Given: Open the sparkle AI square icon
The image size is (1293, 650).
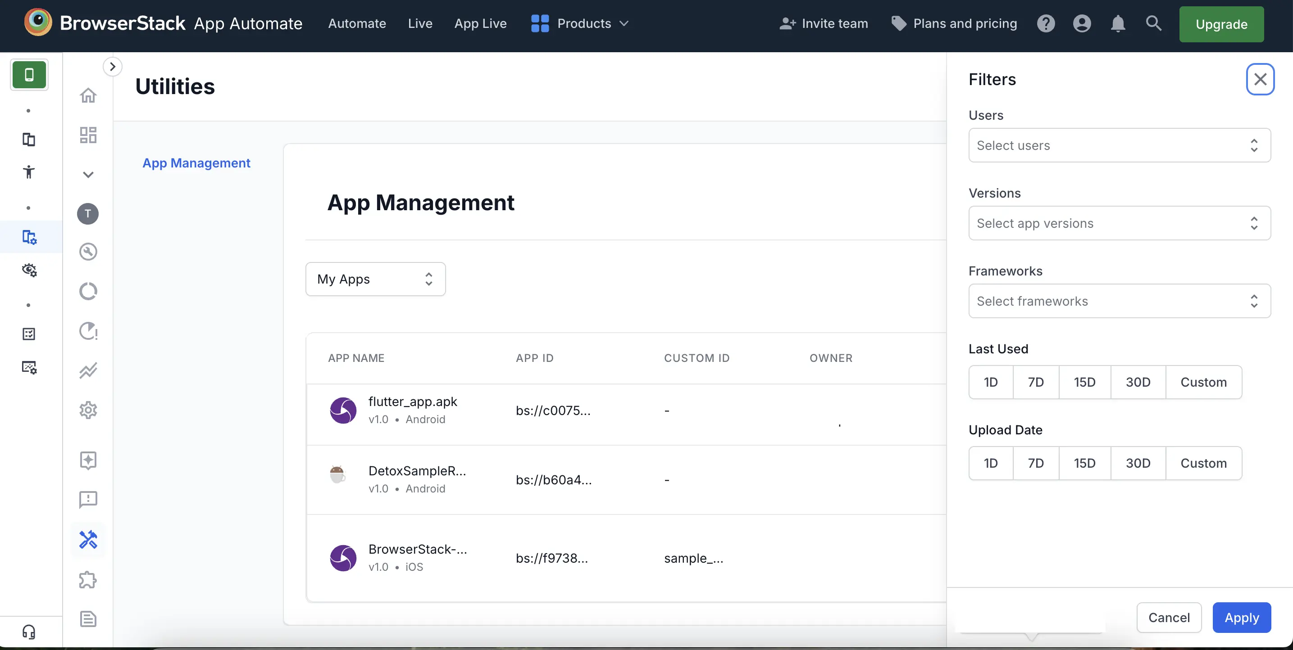Looking at the screenshot, I should pyautogui.click(x=88, y=460).
